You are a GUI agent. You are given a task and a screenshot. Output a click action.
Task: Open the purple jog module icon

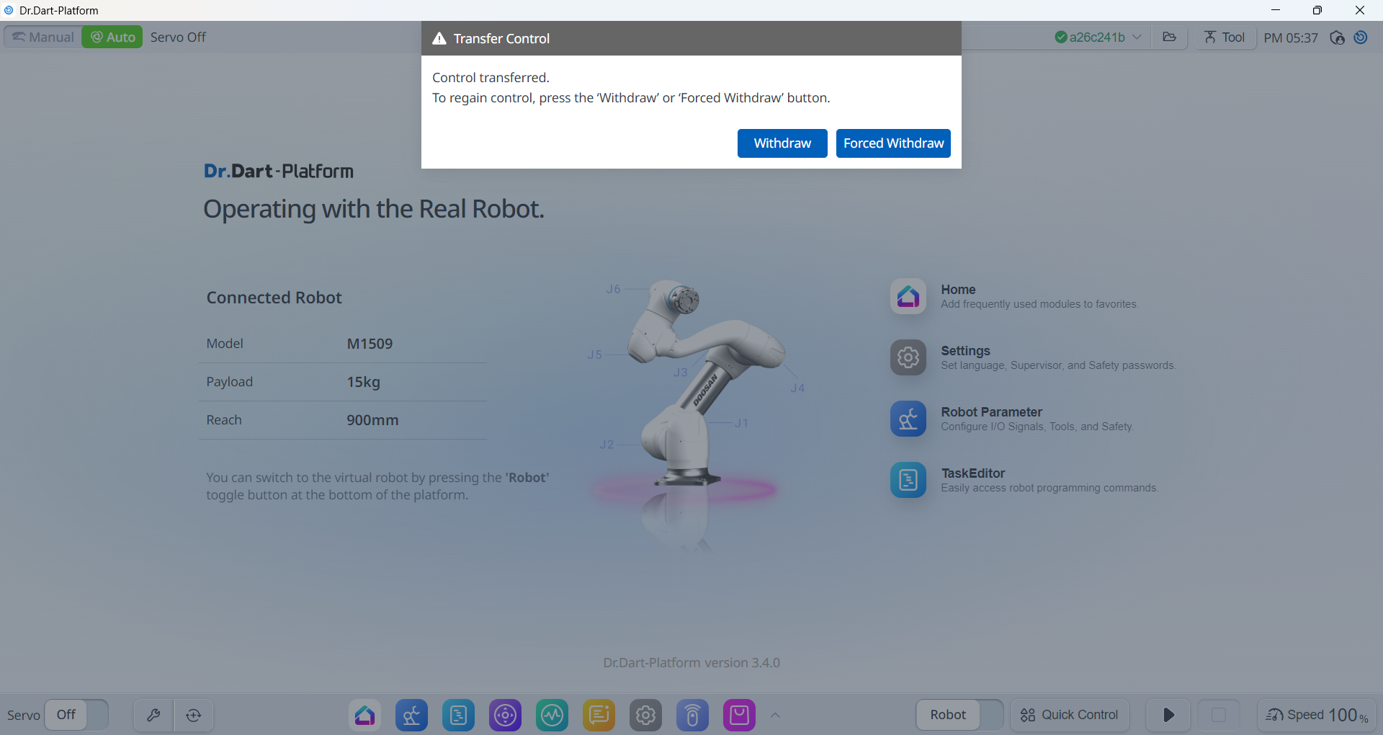tap(505, 715)
